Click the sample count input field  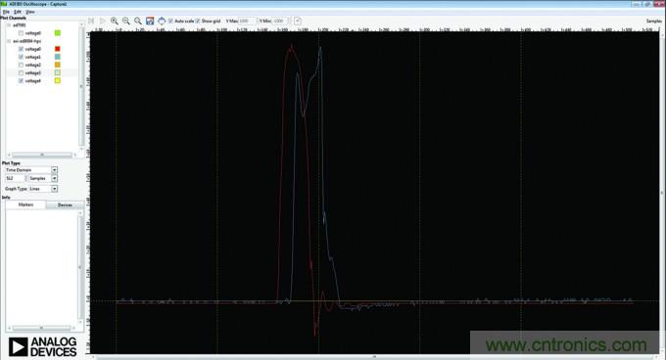(15, 178)
